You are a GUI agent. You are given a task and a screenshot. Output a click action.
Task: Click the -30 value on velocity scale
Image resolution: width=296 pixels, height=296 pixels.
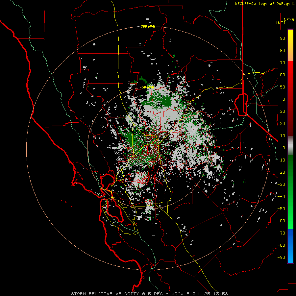(281, 185)
